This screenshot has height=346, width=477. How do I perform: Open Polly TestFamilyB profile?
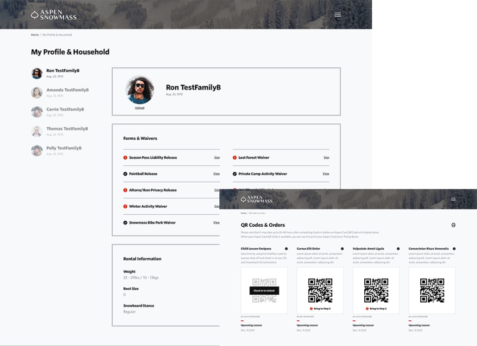(64, 148)
